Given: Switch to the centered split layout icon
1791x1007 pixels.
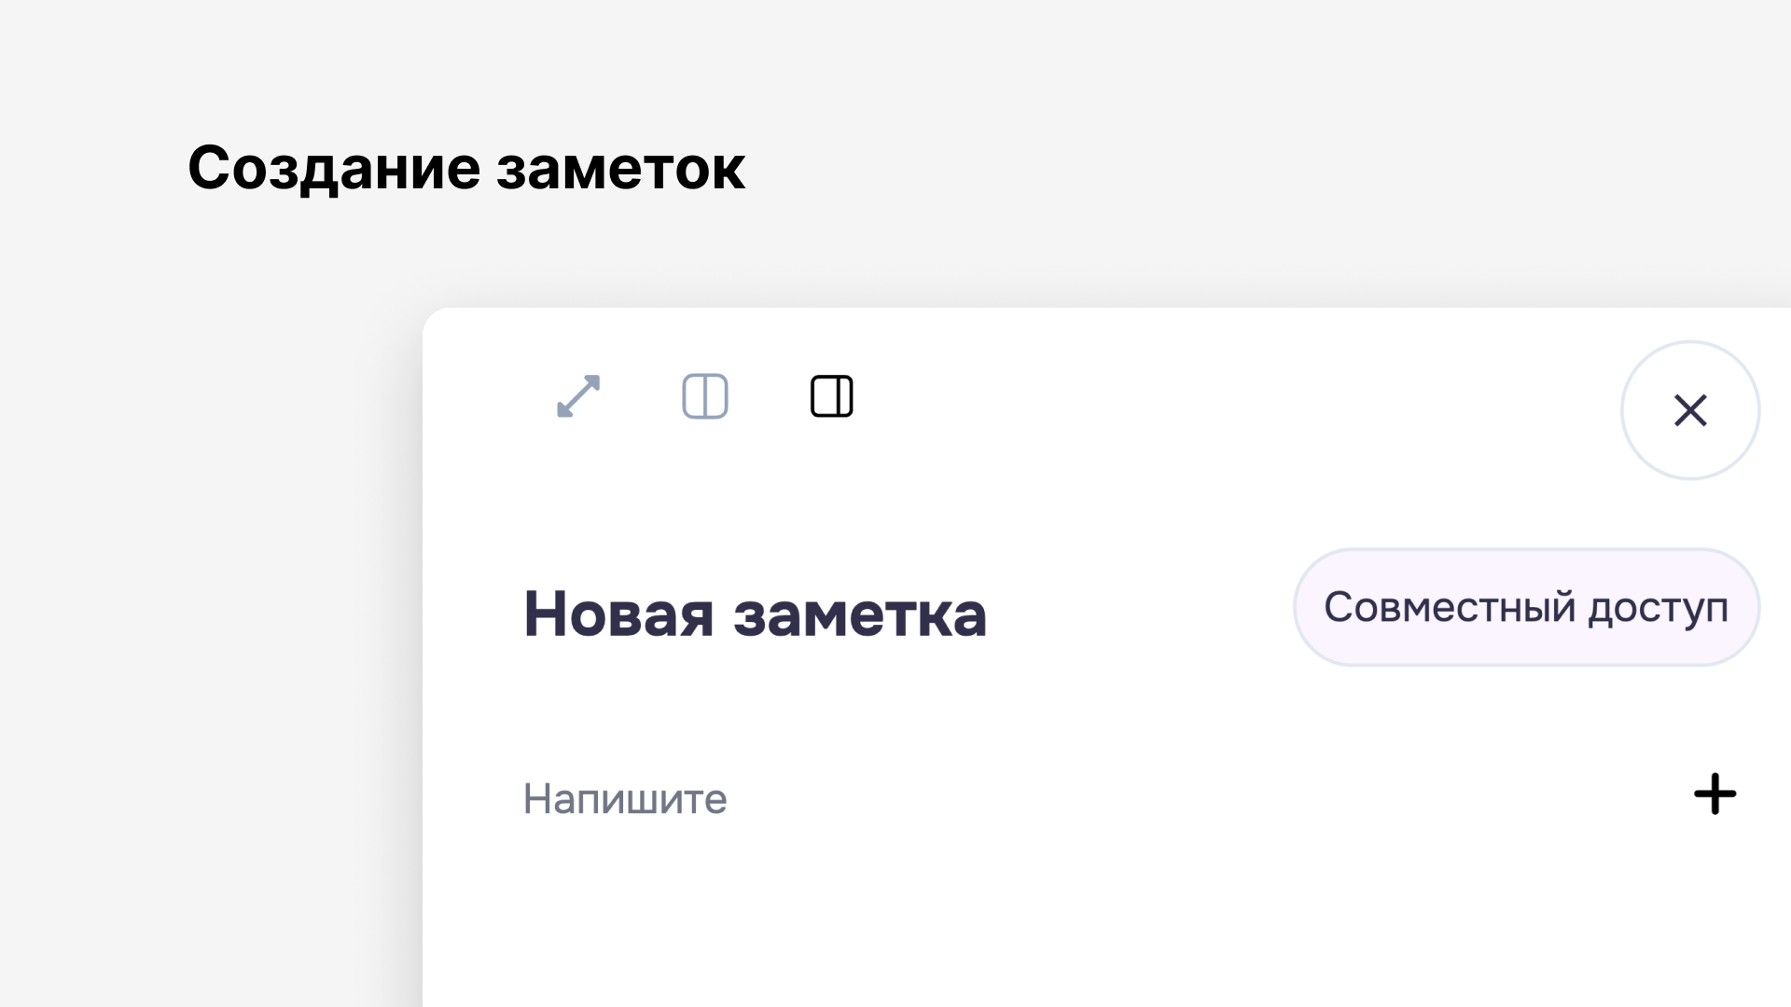Looking at the screenshot, I should [x=705, y=396].
